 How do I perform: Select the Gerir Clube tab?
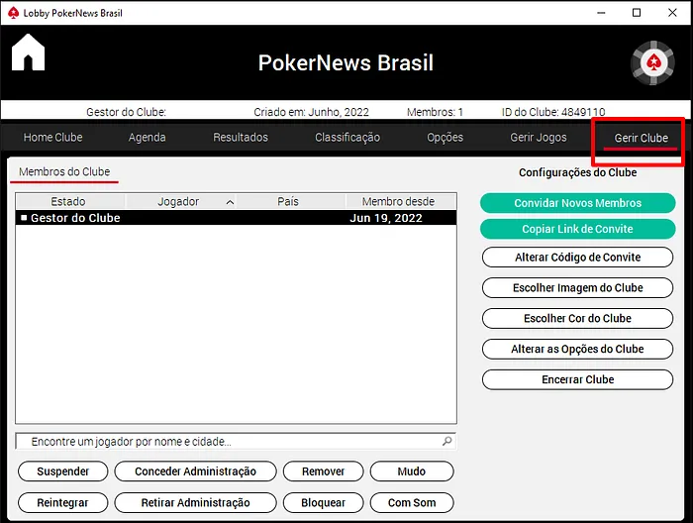[641, 138]
